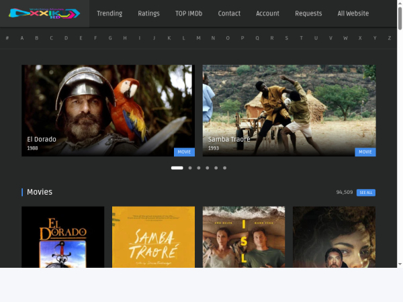Viewport: 403px width, 302px height.
Task: Filter titles by letter G
Action: point(110,38)
